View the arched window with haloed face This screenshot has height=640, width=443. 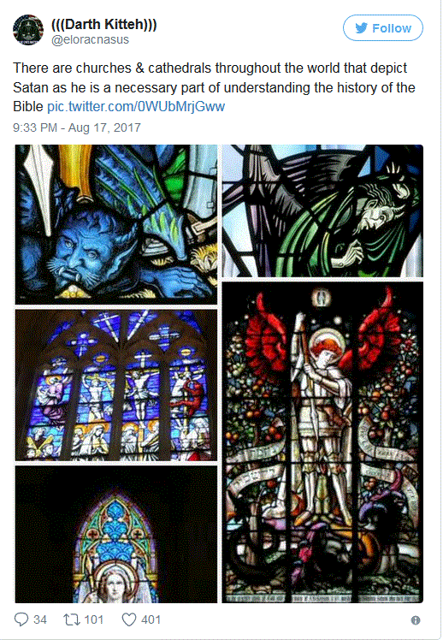[x=116, y=534]
